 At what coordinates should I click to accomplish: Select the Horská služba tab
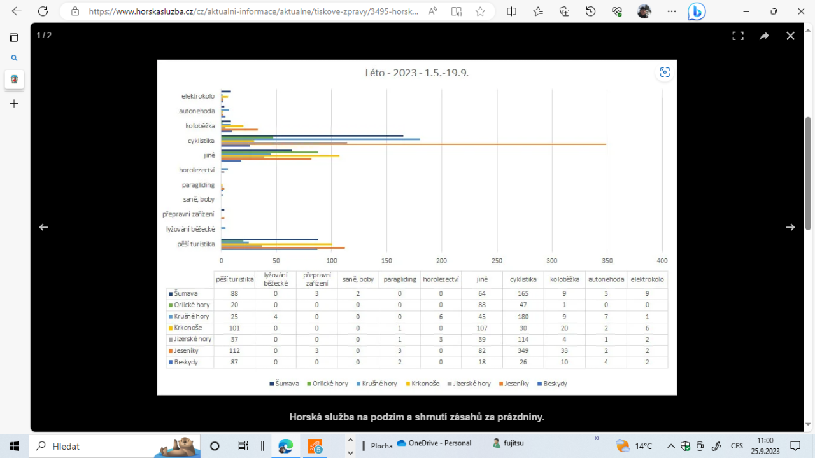pyautogui.click(x=14, y=80)
